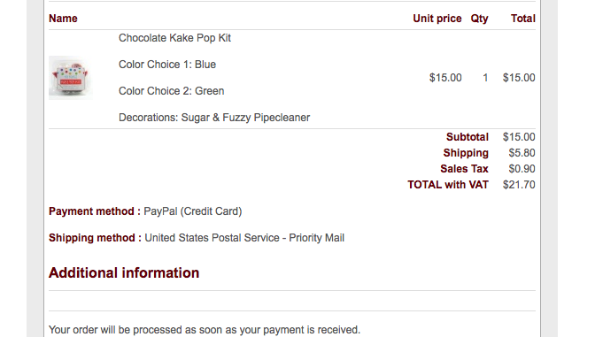Viewport: 595px width, 337px height.
Task: Click the Color Choice 2: Green text
Action: click(x=172, y=91)
